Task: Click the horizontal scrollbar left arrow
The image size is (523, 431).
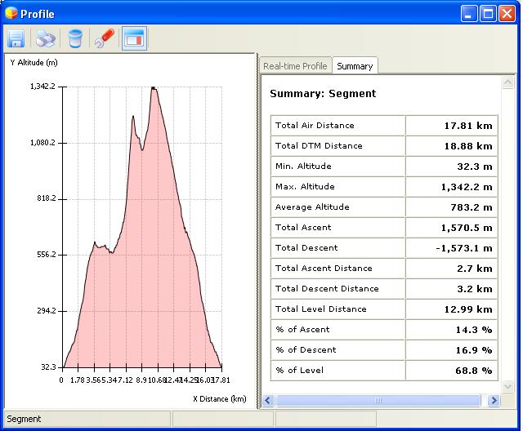Action: [268, 400]
